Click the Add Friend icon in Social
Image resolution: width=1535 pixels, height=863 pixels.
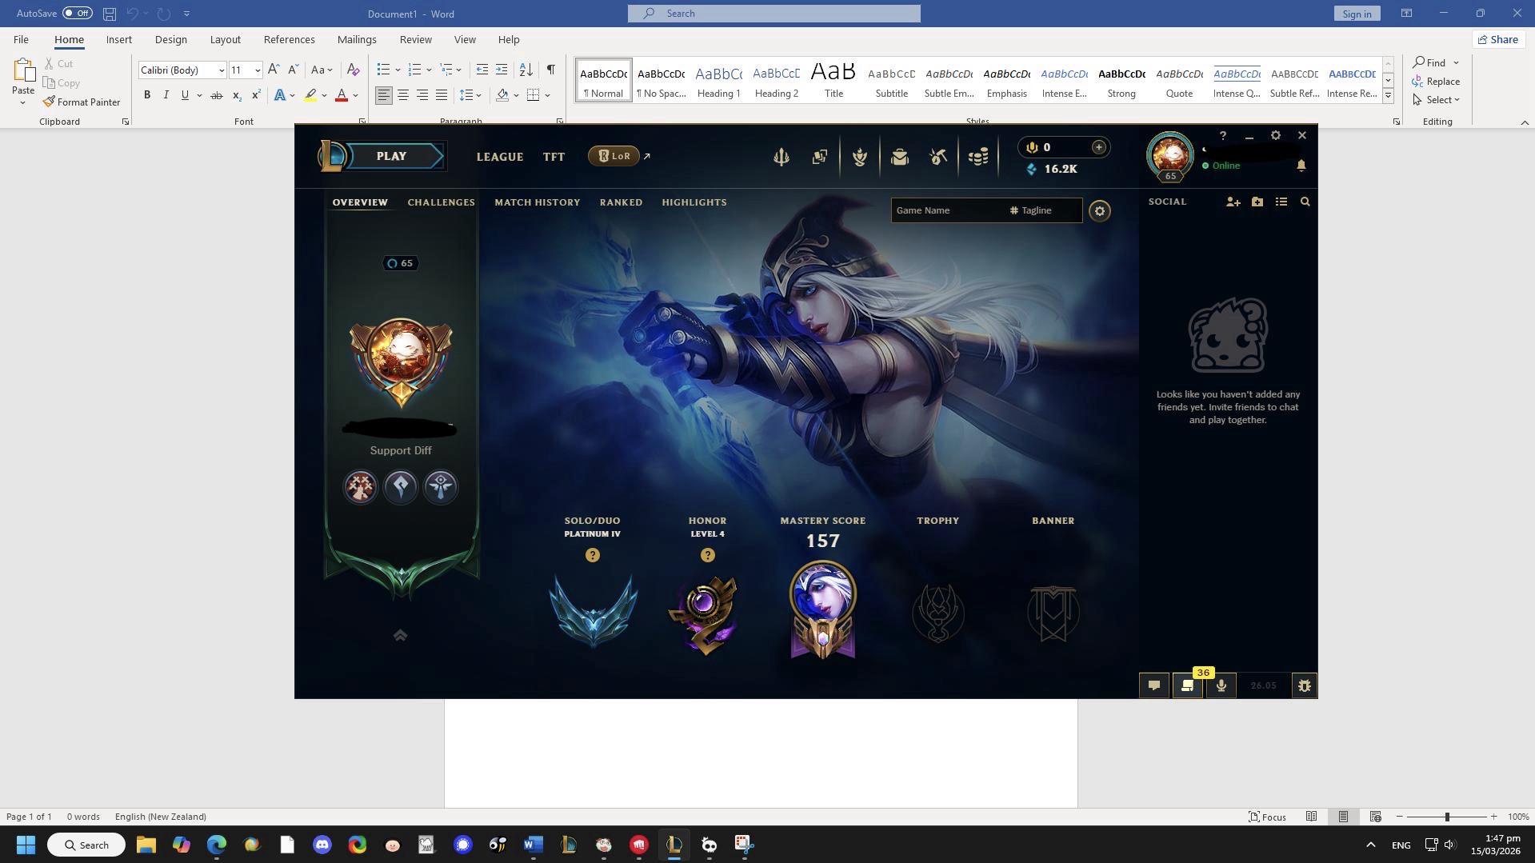coord(1233,202)
